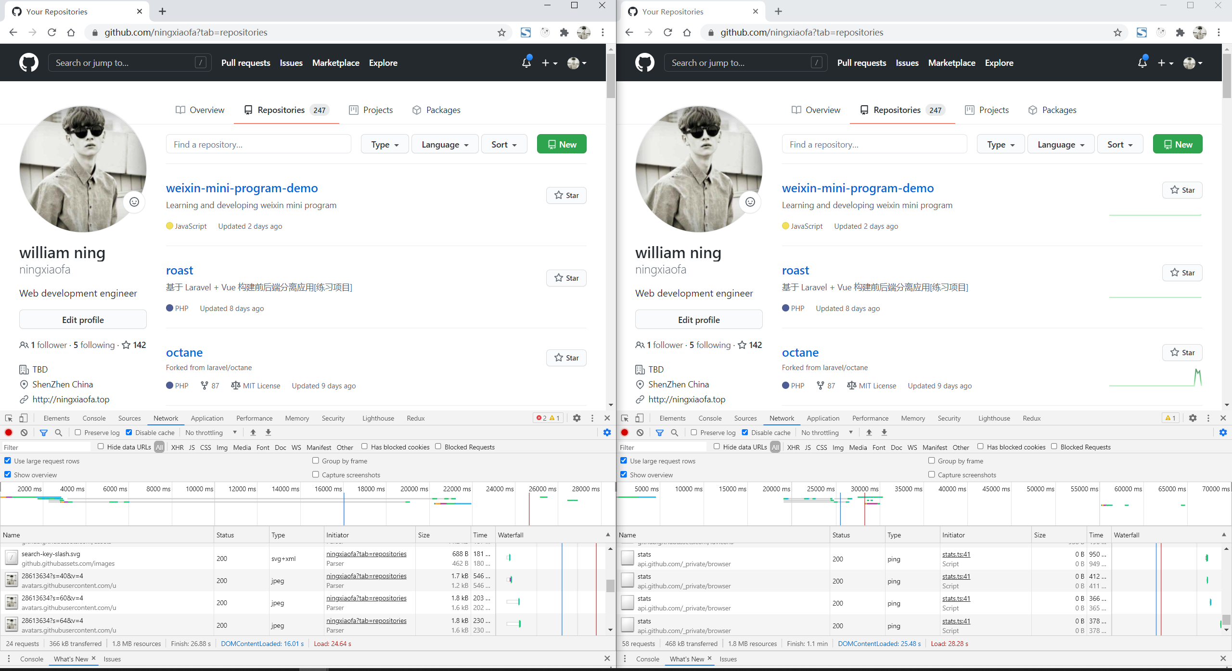Open the Projects tab in the right window
The height and width of the screenshot is (671, 1232).
987,110
